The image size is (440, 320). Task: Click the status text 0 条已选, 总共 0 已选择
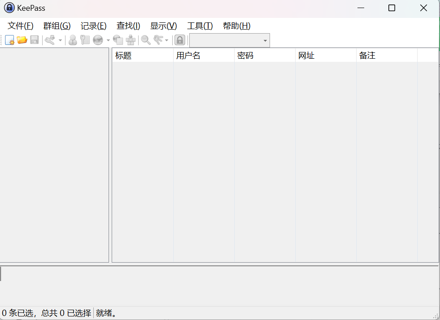(47, 313)
